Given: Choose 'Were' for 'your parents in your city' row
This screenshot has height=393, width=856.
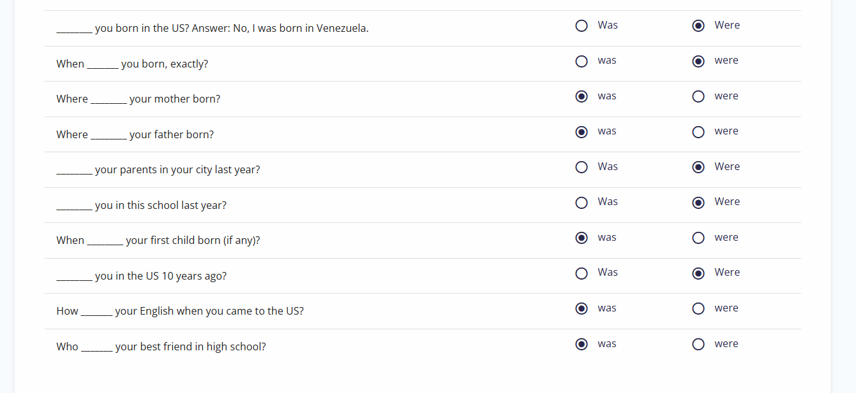Looking at the screenshot, I should (699, 168).
